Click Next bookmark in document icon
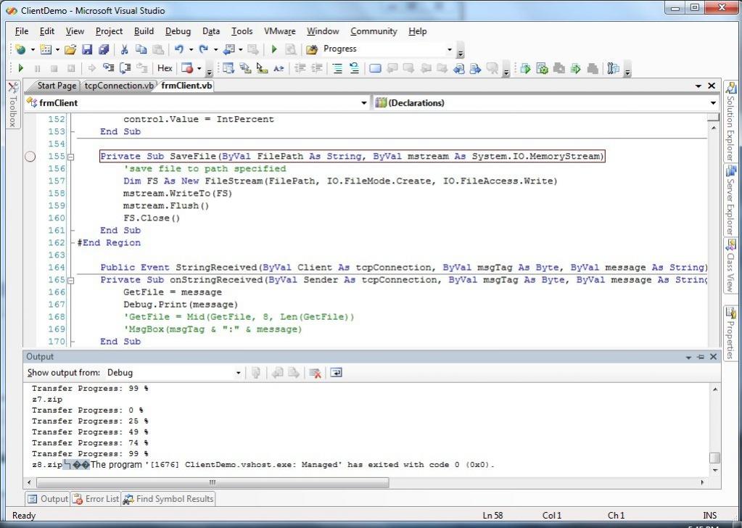 pyautogui.click(x=475, y=68)
